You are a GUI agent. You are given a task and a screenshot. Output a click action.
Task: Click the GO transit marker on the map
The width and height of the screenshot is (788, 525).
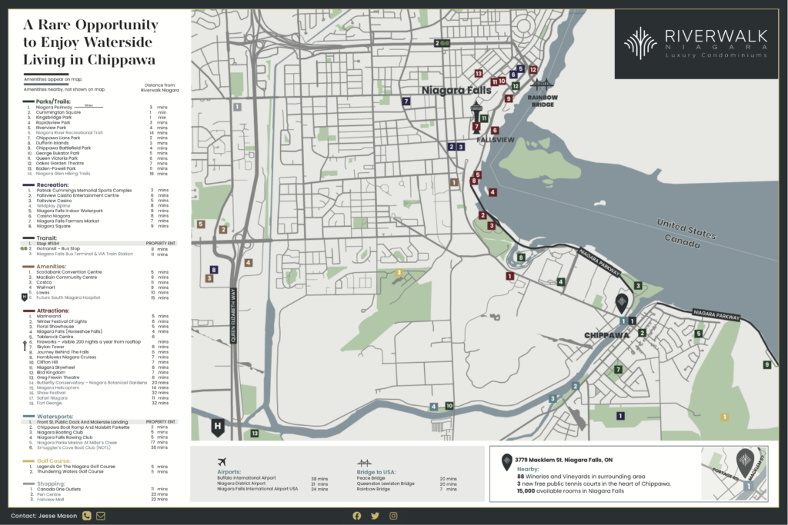442,44
